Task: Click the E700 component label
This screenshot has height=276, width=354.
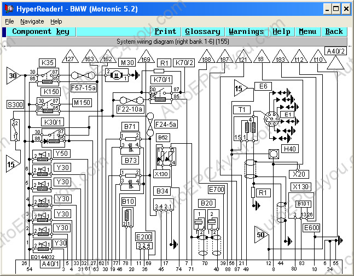Action: 216,190
